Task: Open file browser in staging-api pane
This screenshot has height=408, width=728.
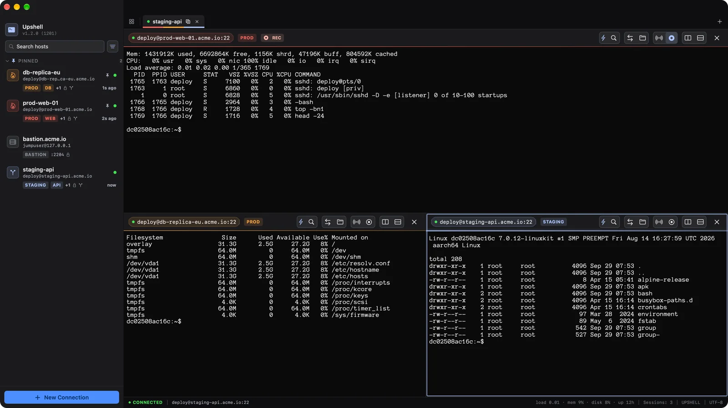Action: pos(642,222)
